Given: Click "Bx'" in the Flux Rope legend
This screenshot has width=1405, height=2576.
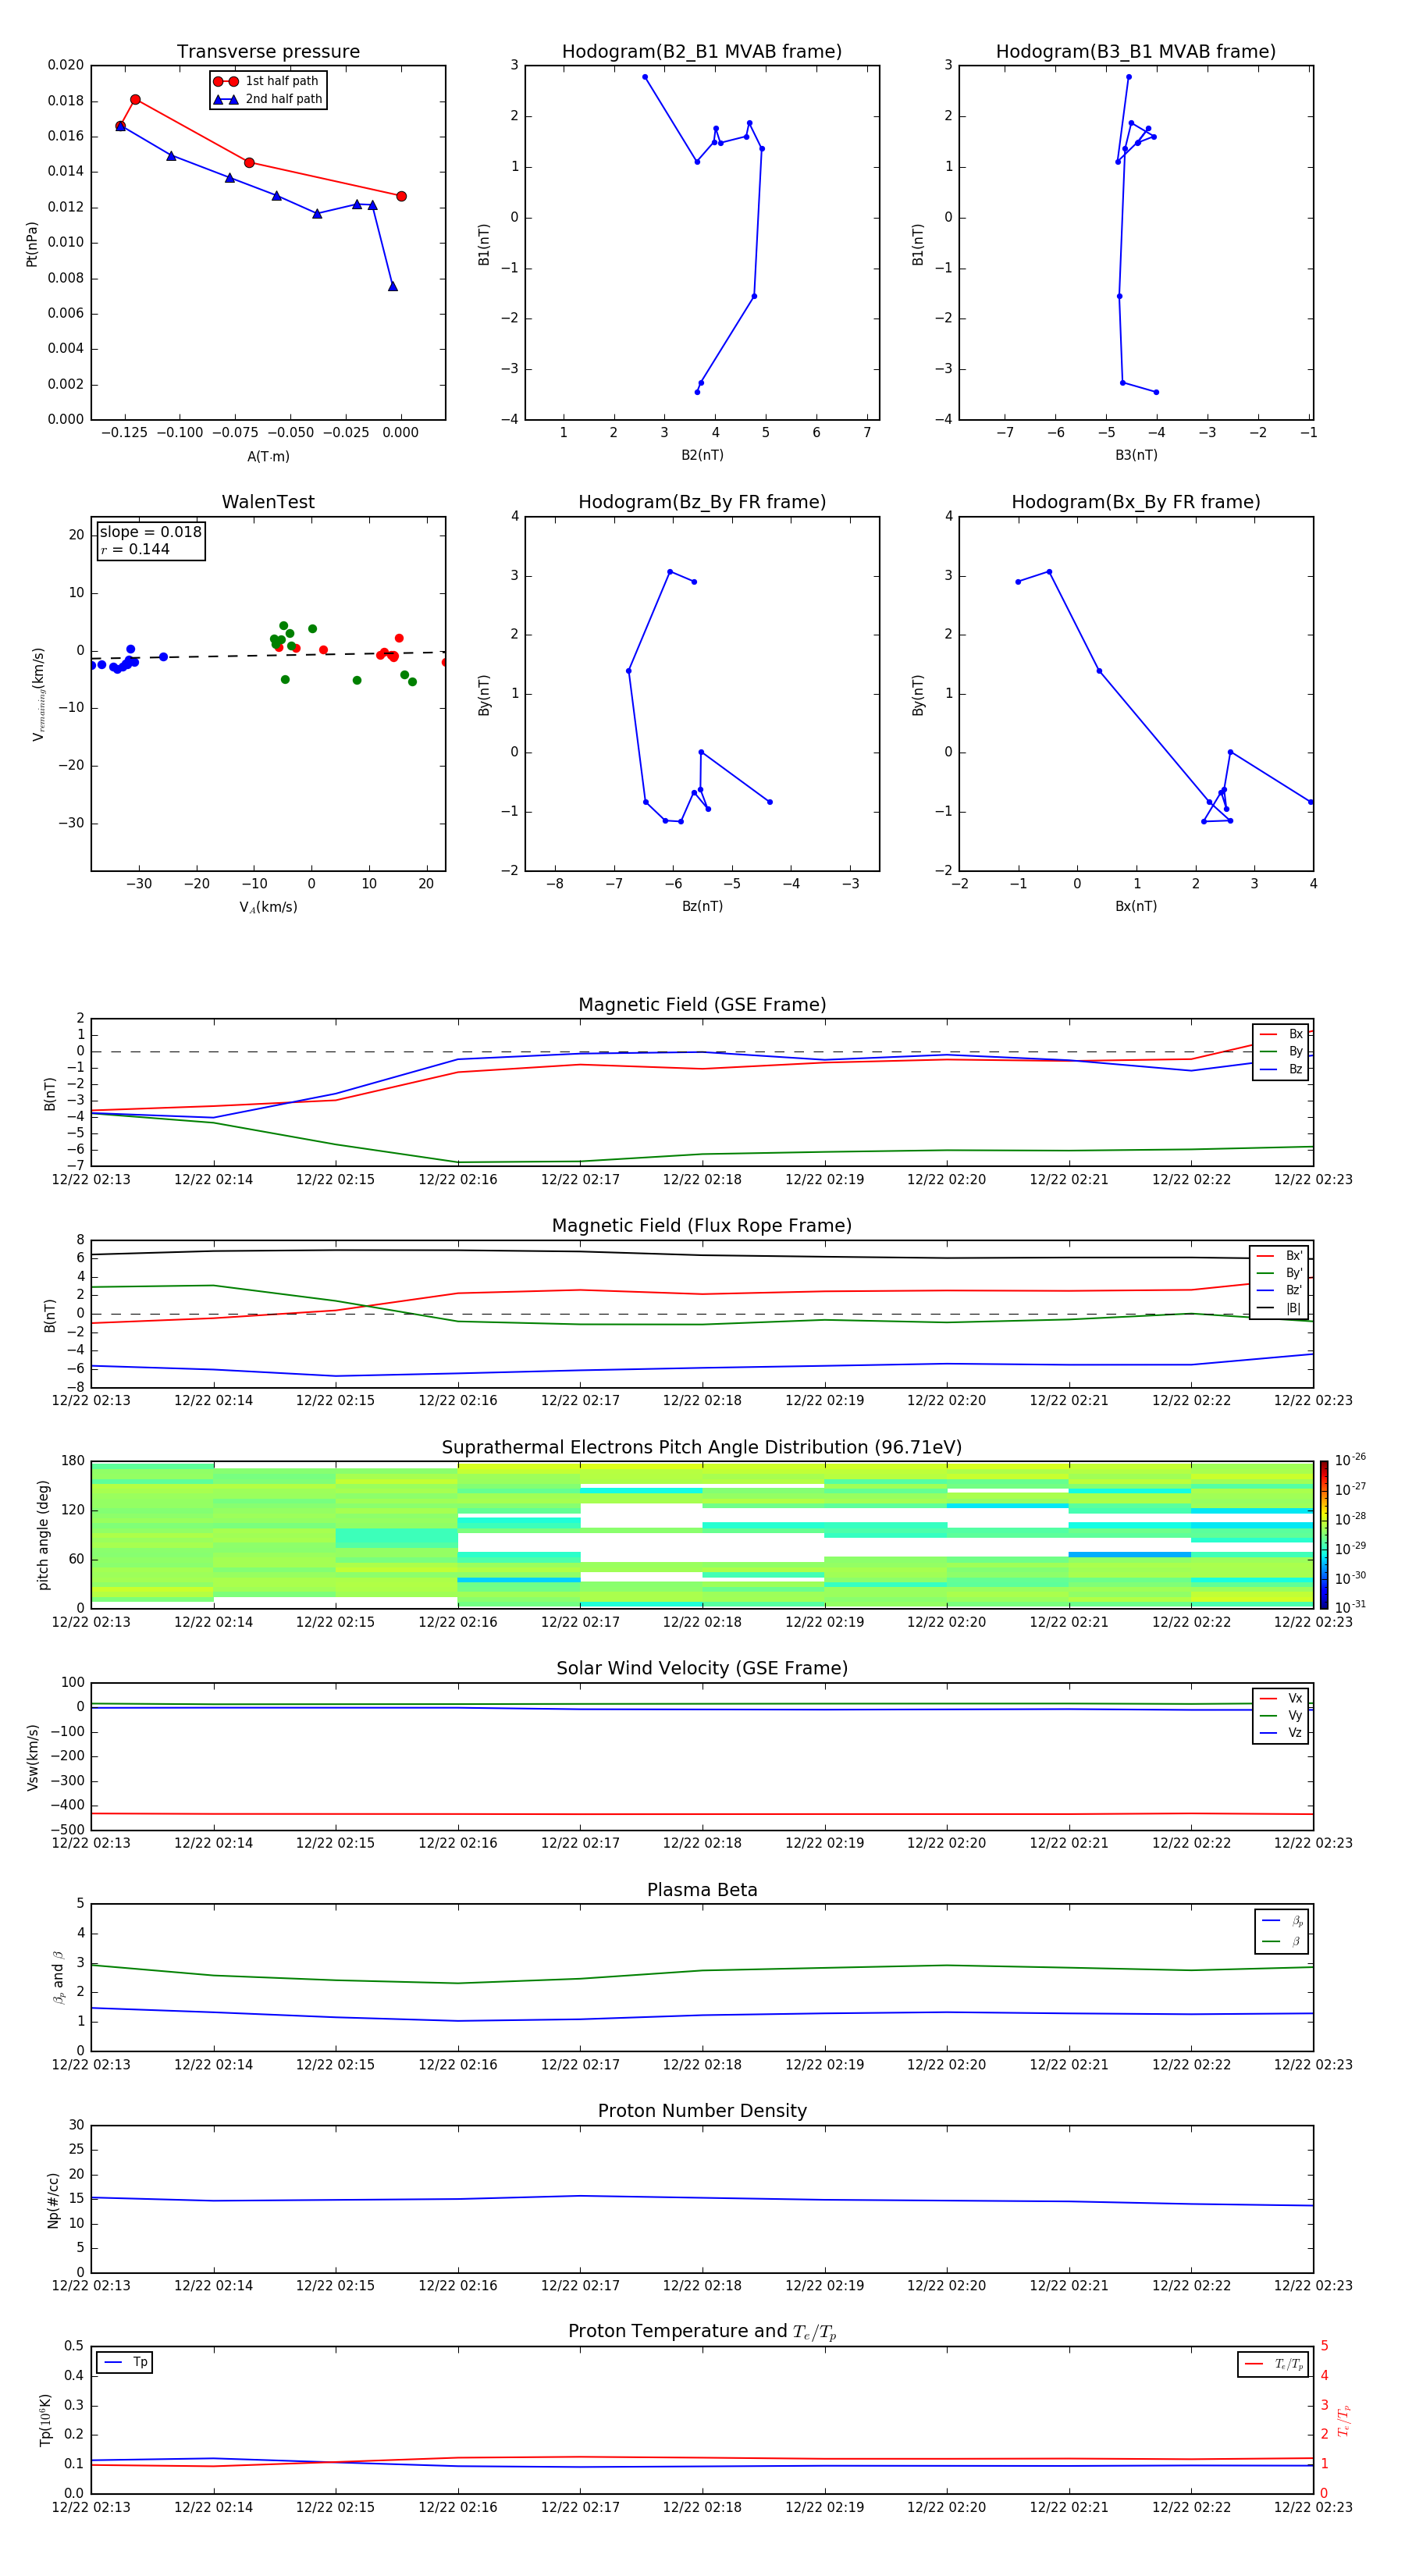Looking at the screenshot, I should coord(1294,1256).
